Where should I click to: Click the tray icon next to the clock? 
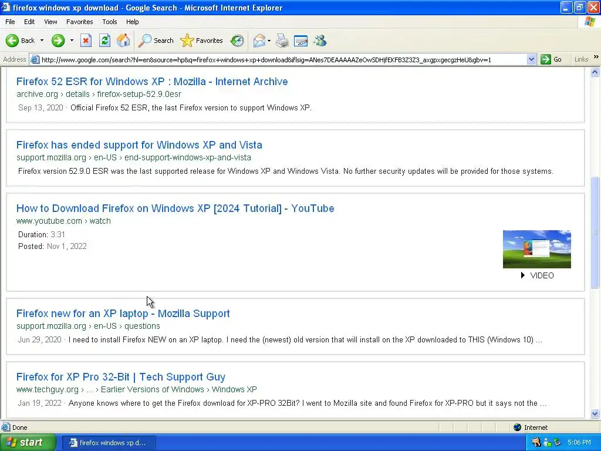click(x=558, y=442)
